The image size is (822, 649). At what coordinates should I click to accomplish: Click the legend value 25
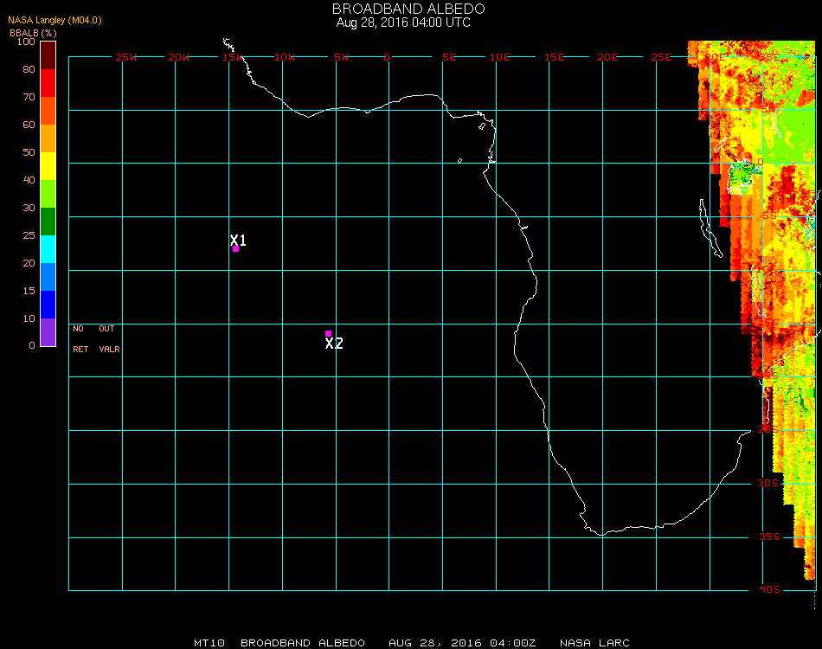click(x=29, y=236)
